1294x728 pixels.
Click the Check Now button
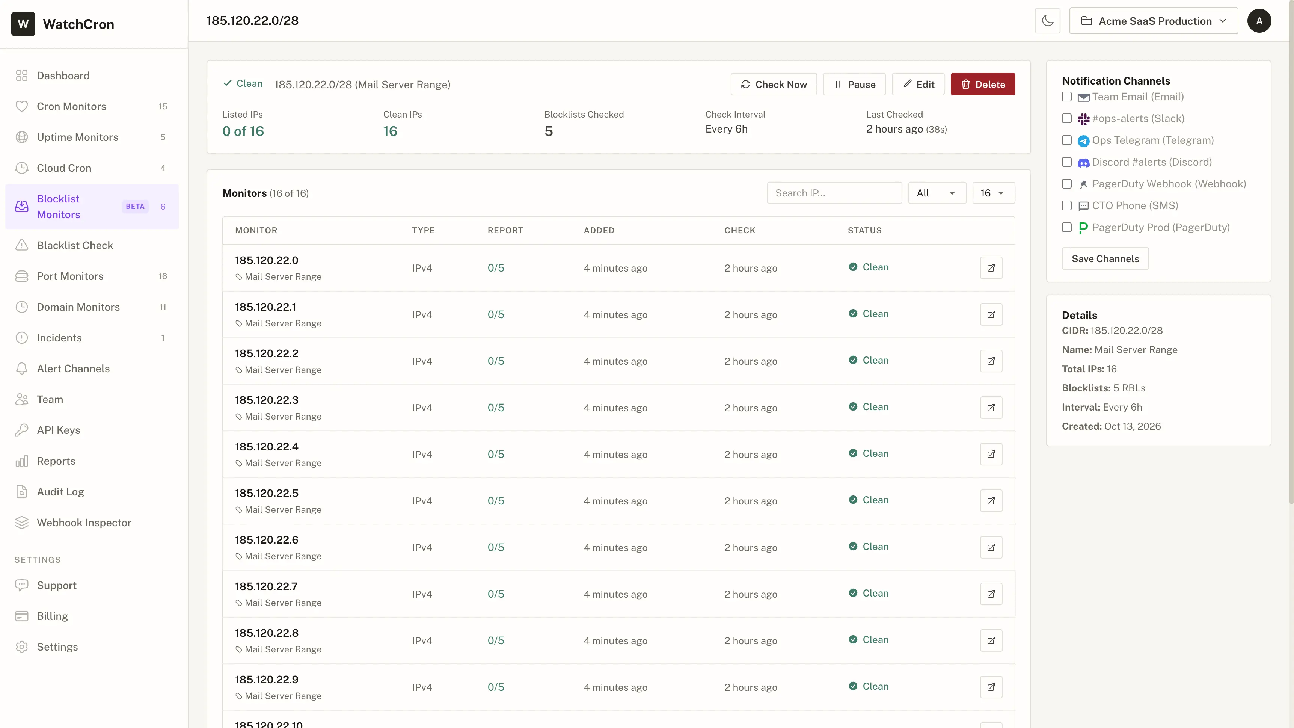(x=774, y=85)
